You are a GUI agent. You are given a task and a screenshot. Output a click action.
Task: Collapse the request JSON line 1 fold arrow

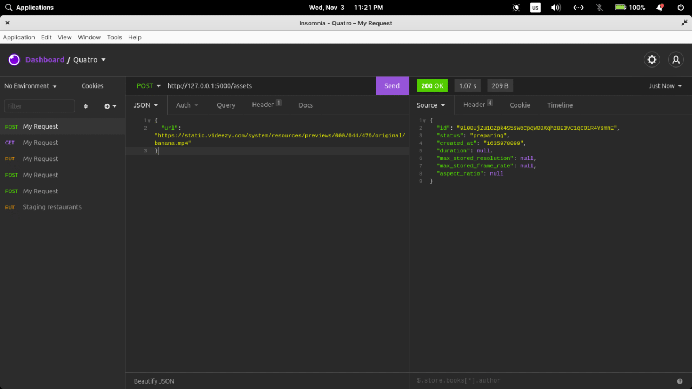tap(149, 120)
